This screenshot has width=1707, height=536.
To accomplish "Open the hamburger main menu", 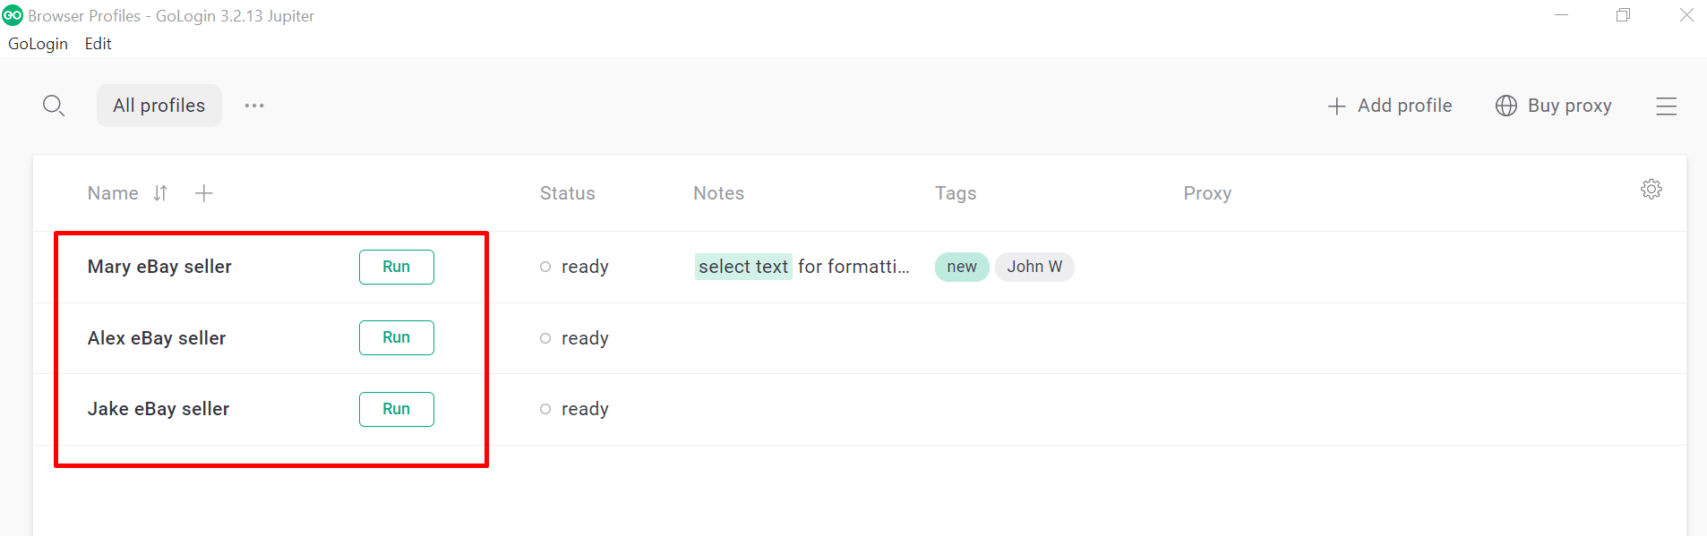I will 1666,106.
